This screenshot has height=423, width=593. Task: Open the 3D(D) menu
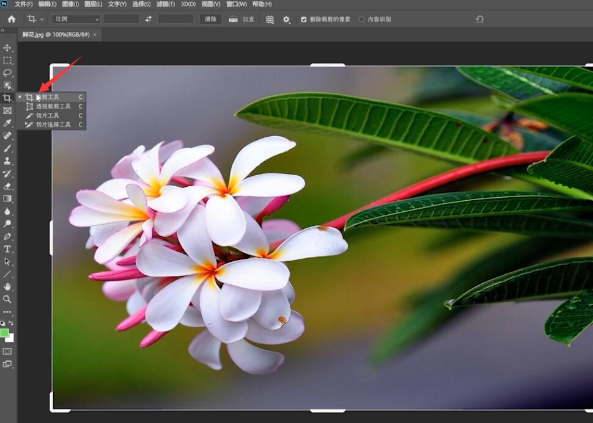(188, 4)
